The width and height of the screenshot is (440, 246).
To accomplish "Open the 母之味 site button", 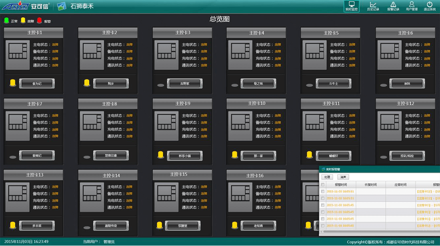I will [258, 83].
